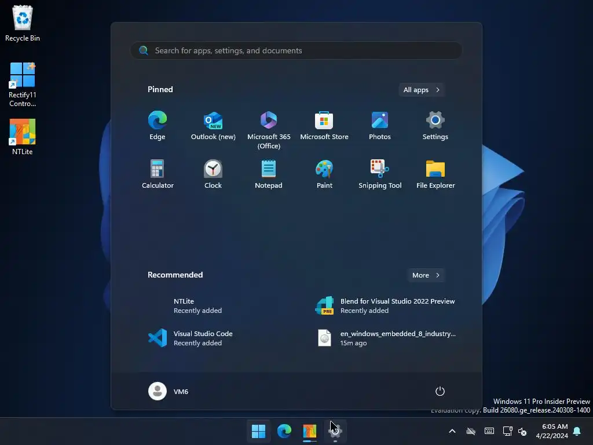The image size is (593, 445).
Task: Select Rectify11 Control desktop shortcut
Action: coord(23,85)
